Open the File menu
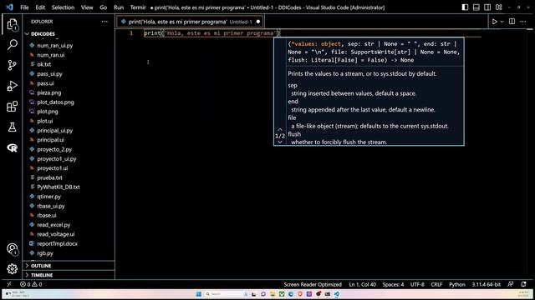This screenshot has width=535, height=300. coord(24,7)
